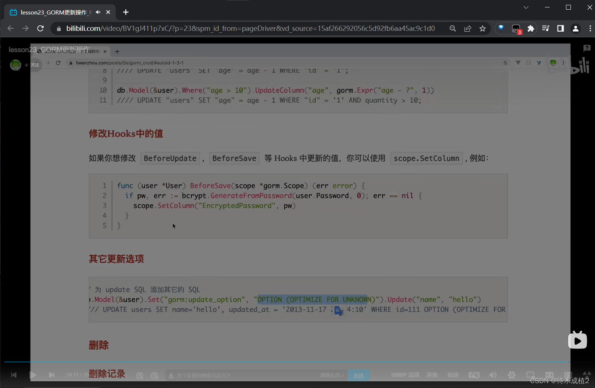Image resolution: width=595 pixels, height=388 pixels.
Task: Click the 其它更新选项 heading
Action: click(x=116, y=259)
